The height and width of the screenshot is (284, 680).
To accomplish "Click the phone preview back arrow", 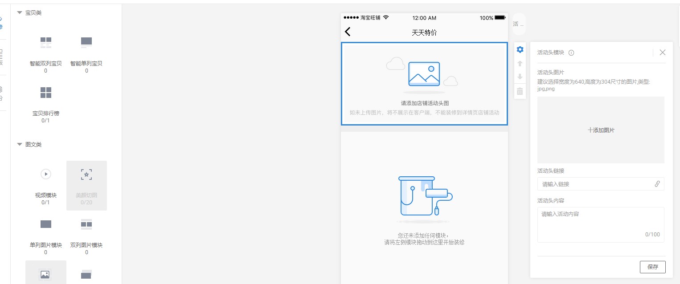I will pyautogui.click(x=348, y=32).
